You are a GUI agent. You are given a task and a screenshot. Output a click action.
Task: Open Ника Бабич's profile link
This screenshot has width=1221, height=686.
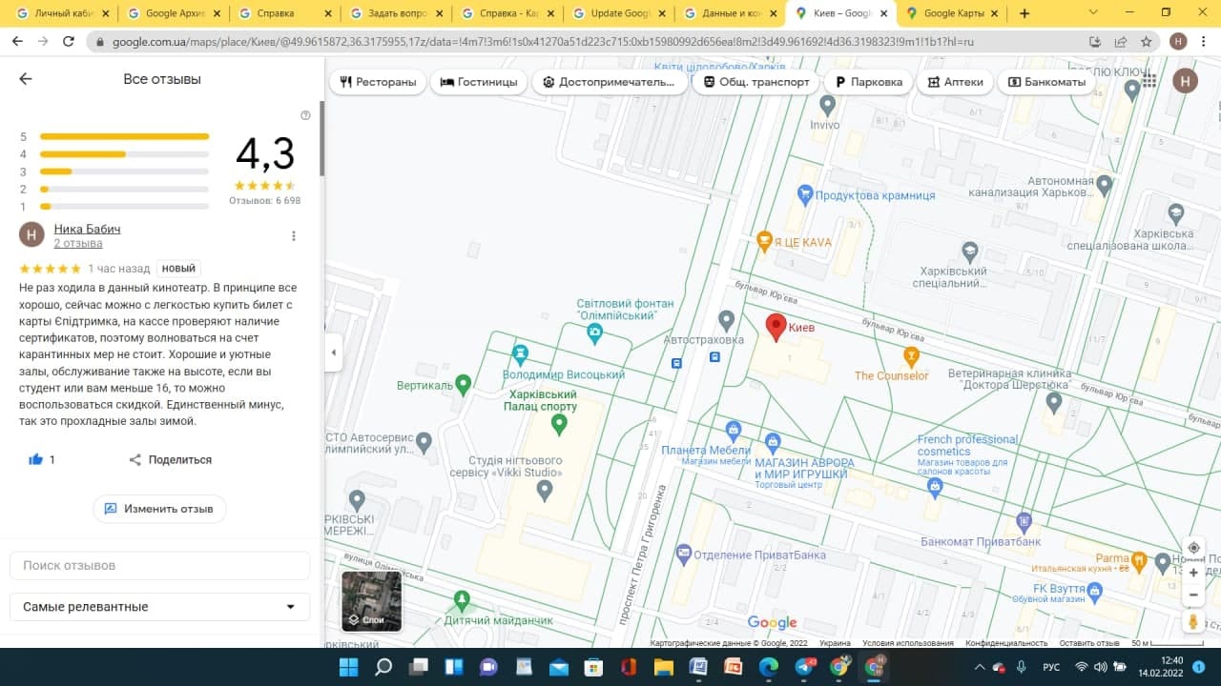click(x=87, y=229)
